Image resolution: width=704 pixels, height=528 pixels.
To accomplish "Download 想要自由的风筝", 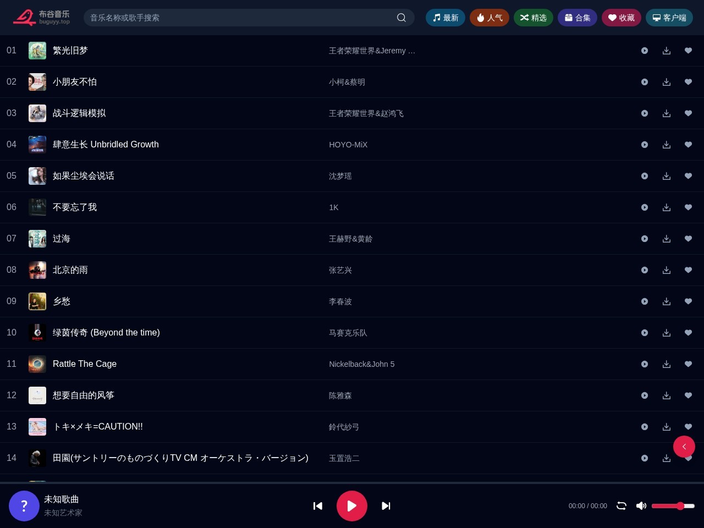I will click(667, 395).
